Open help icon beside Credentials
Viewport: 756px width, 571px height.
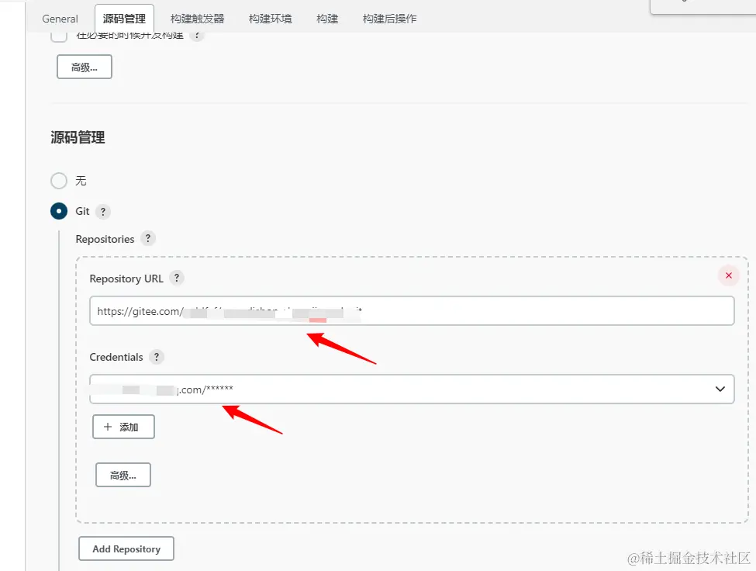156,357
